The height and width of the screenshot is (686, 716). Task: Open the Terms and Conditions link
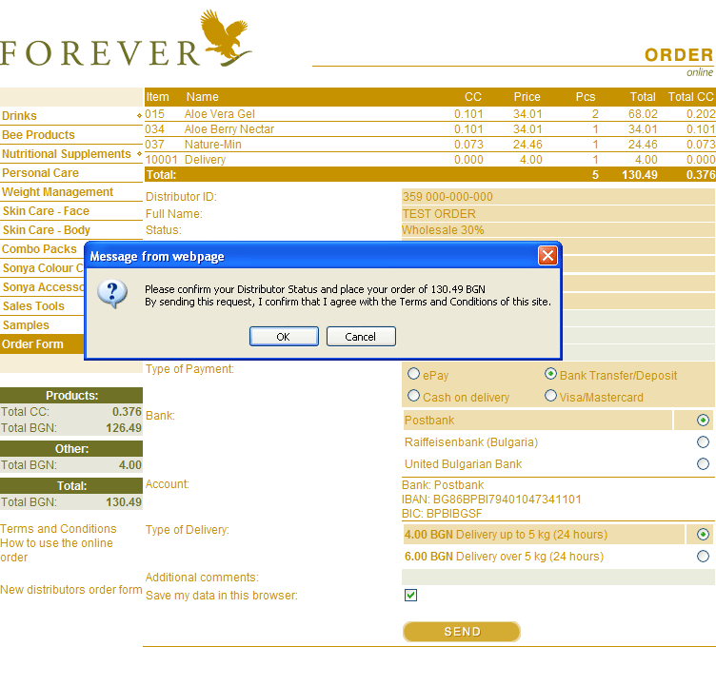[58, 529]
